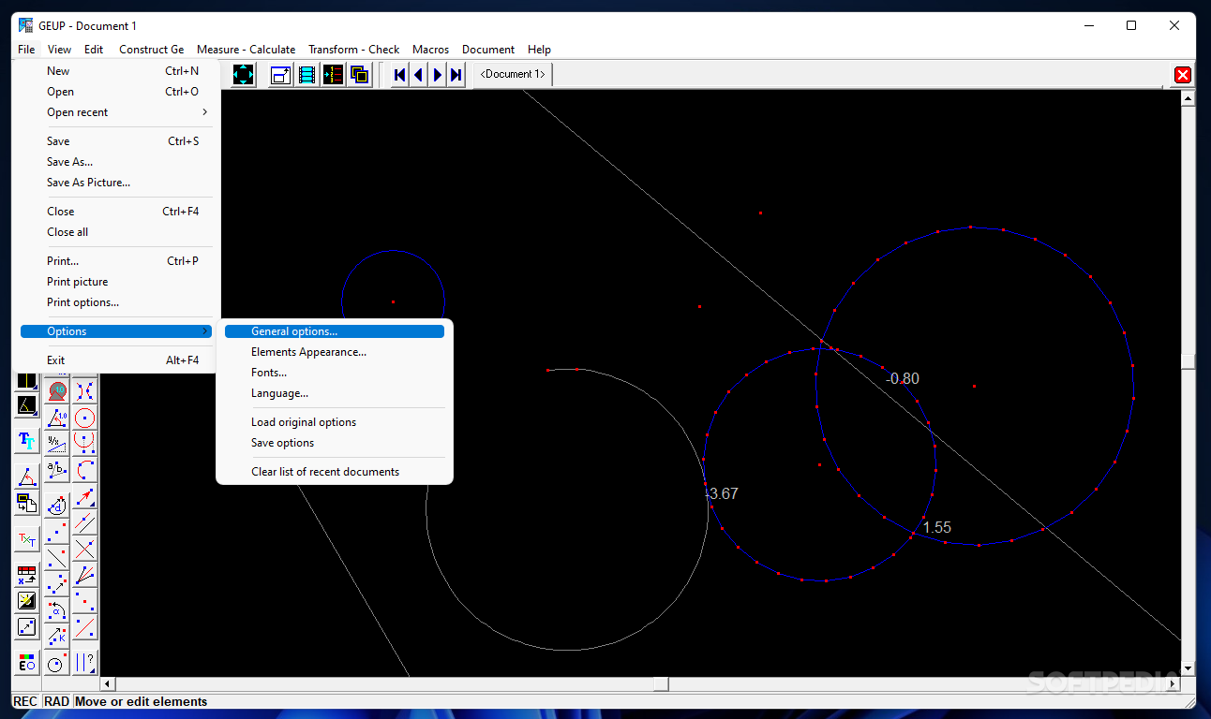Open the Language settings
This screenshot has width=1211, height=719.
(335, 393)
